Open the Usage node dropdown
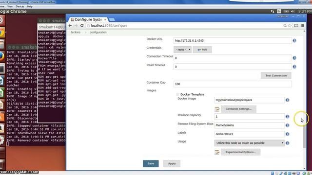312x175 pixels. 249,143
